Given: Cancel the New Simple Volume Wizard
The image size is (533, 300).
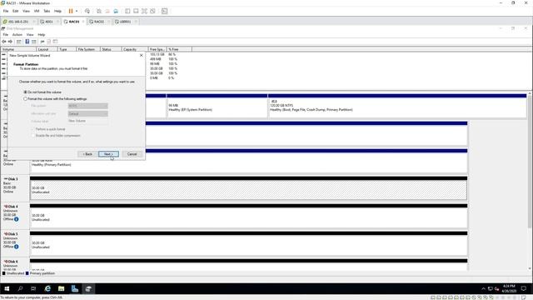Looking at the screenshot, I should [132, 154].
